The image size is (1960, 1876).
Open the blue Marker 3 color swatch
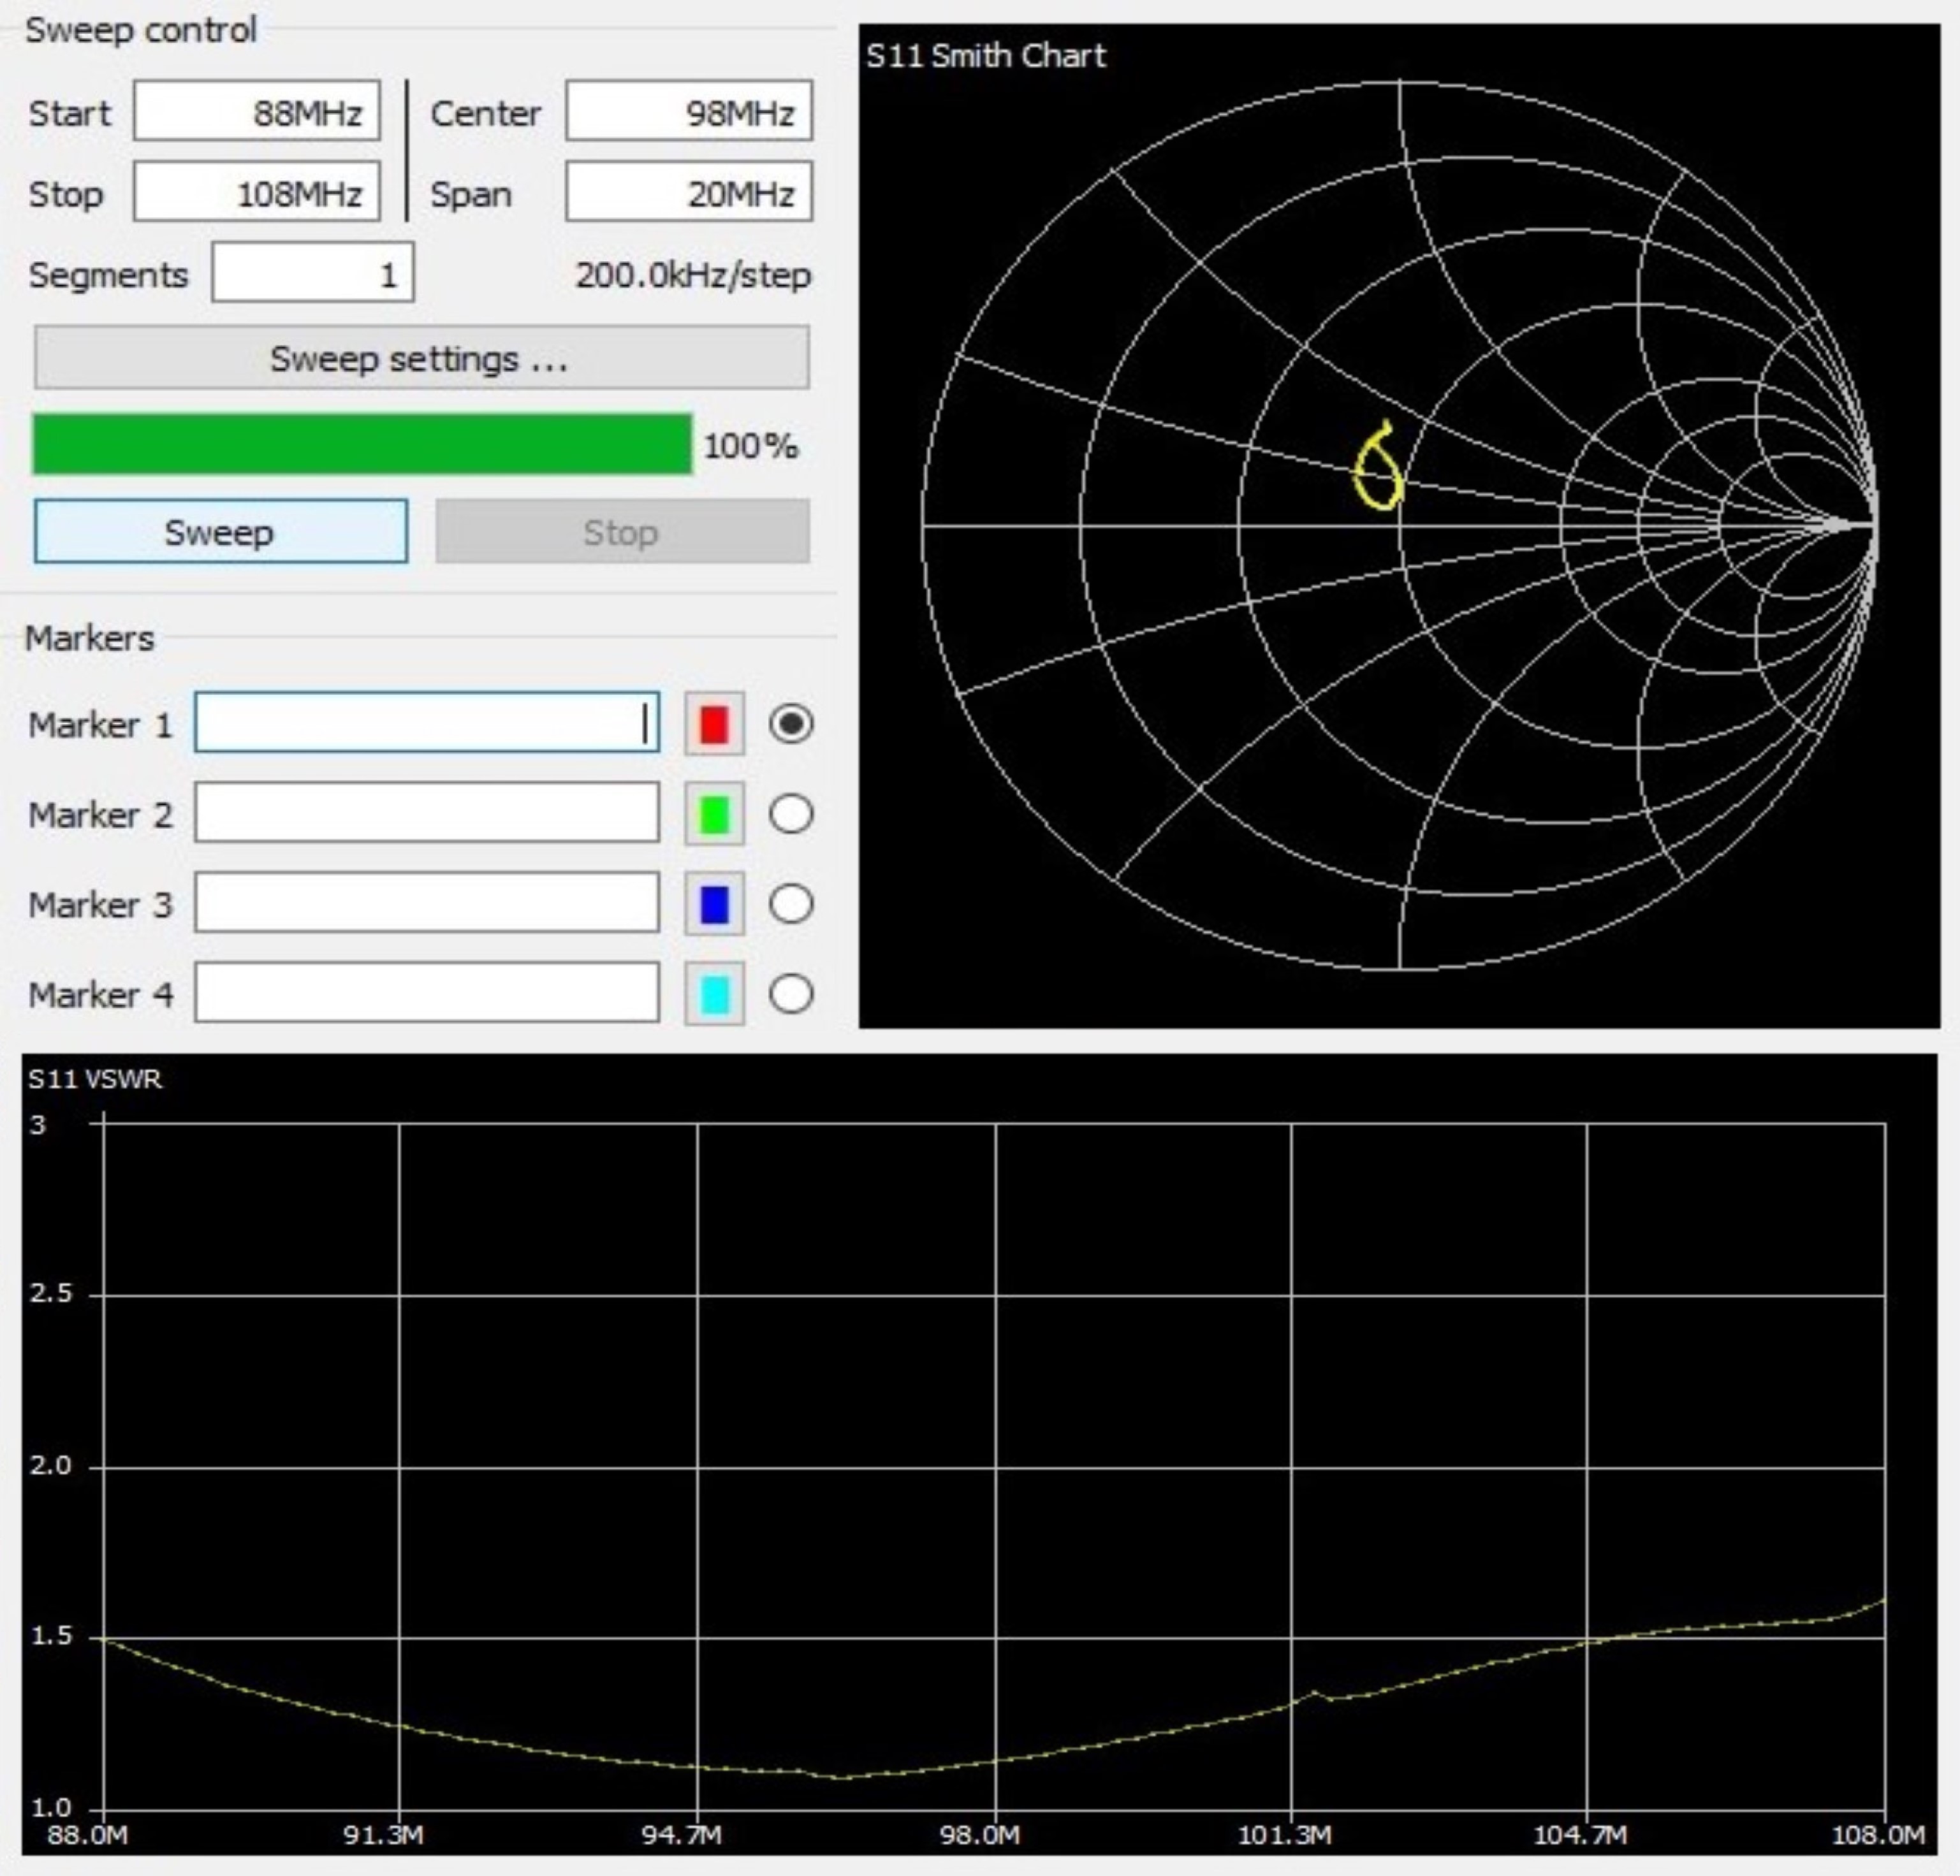coord(714,904)
